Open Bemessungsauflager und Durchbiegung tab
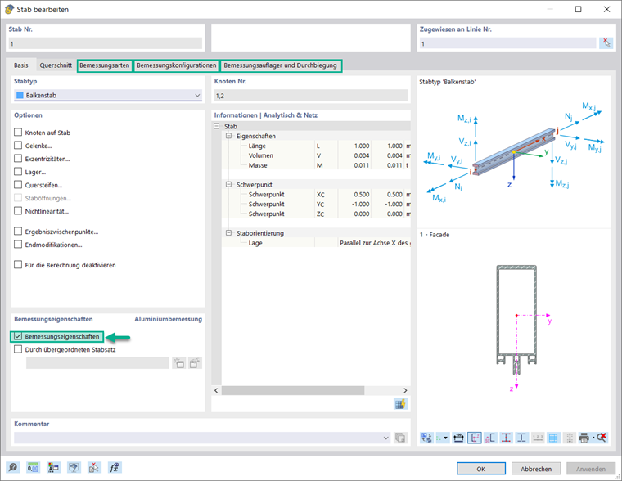Image resolution: width=622 pixels, height=481 pixels. (280, 65)
